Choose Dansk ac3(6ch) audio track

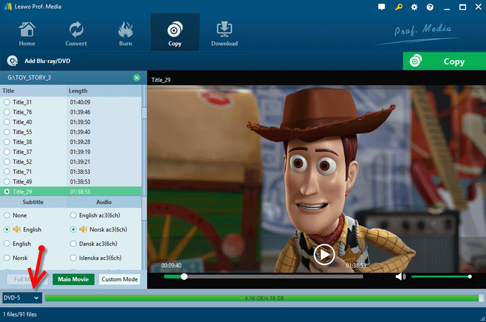73,244
